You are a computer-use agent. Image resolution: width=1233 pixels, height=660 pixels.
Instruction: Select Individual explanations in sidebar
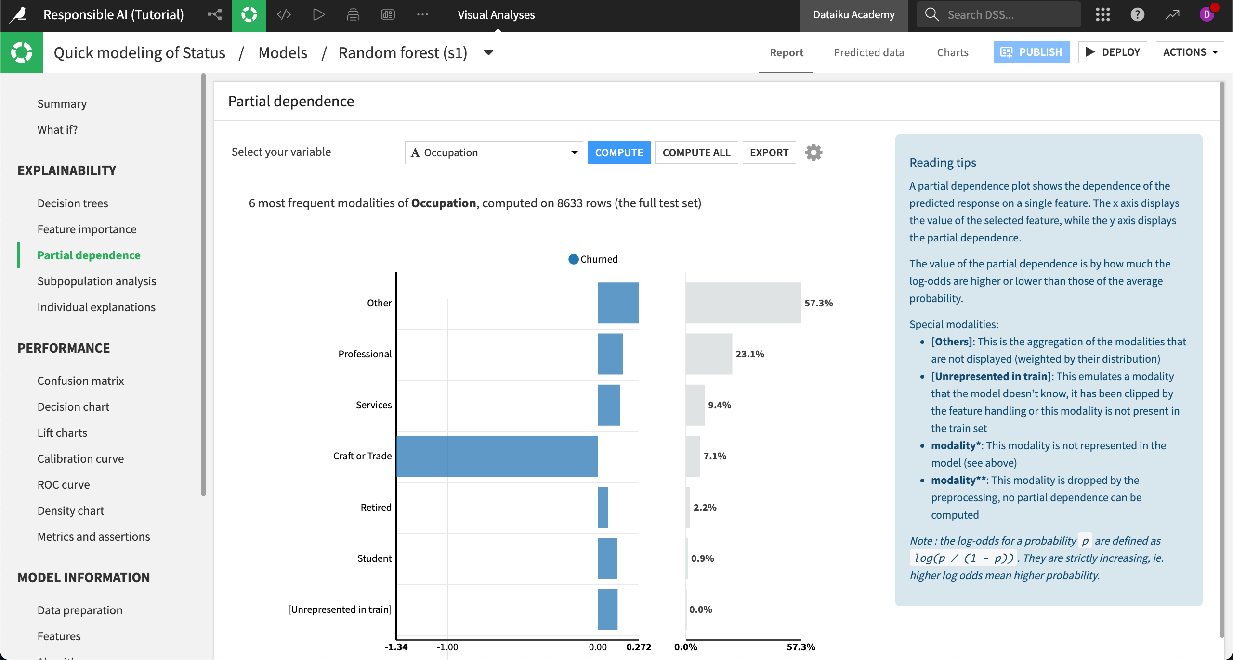96,306
